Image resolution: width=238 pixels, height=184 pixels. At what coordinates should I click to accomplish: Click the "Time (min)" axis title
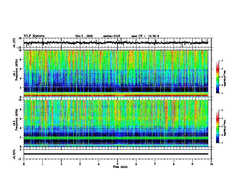click(120, 167)
